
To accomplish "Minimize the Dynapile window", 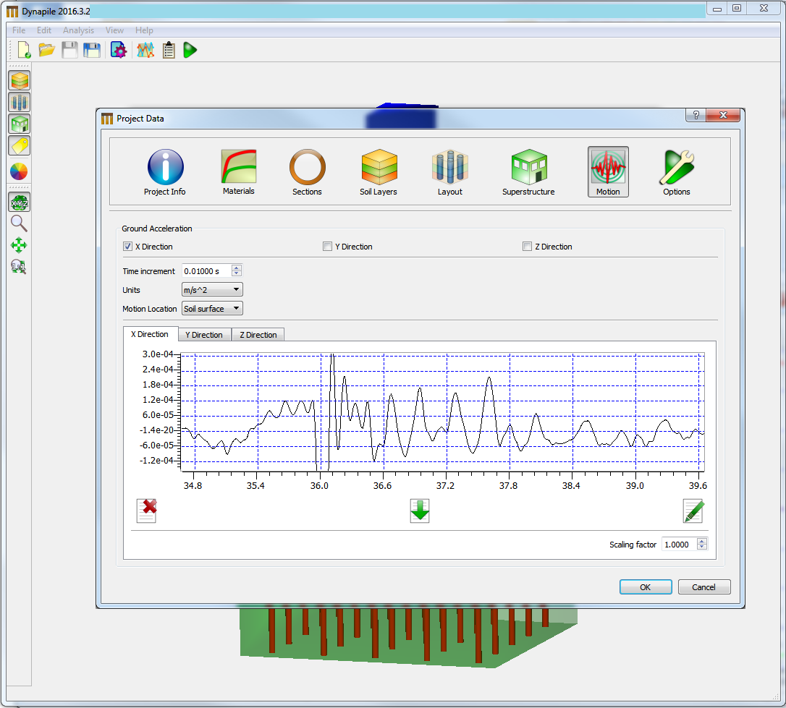I will pyautogui.click(x=717, y=8).
